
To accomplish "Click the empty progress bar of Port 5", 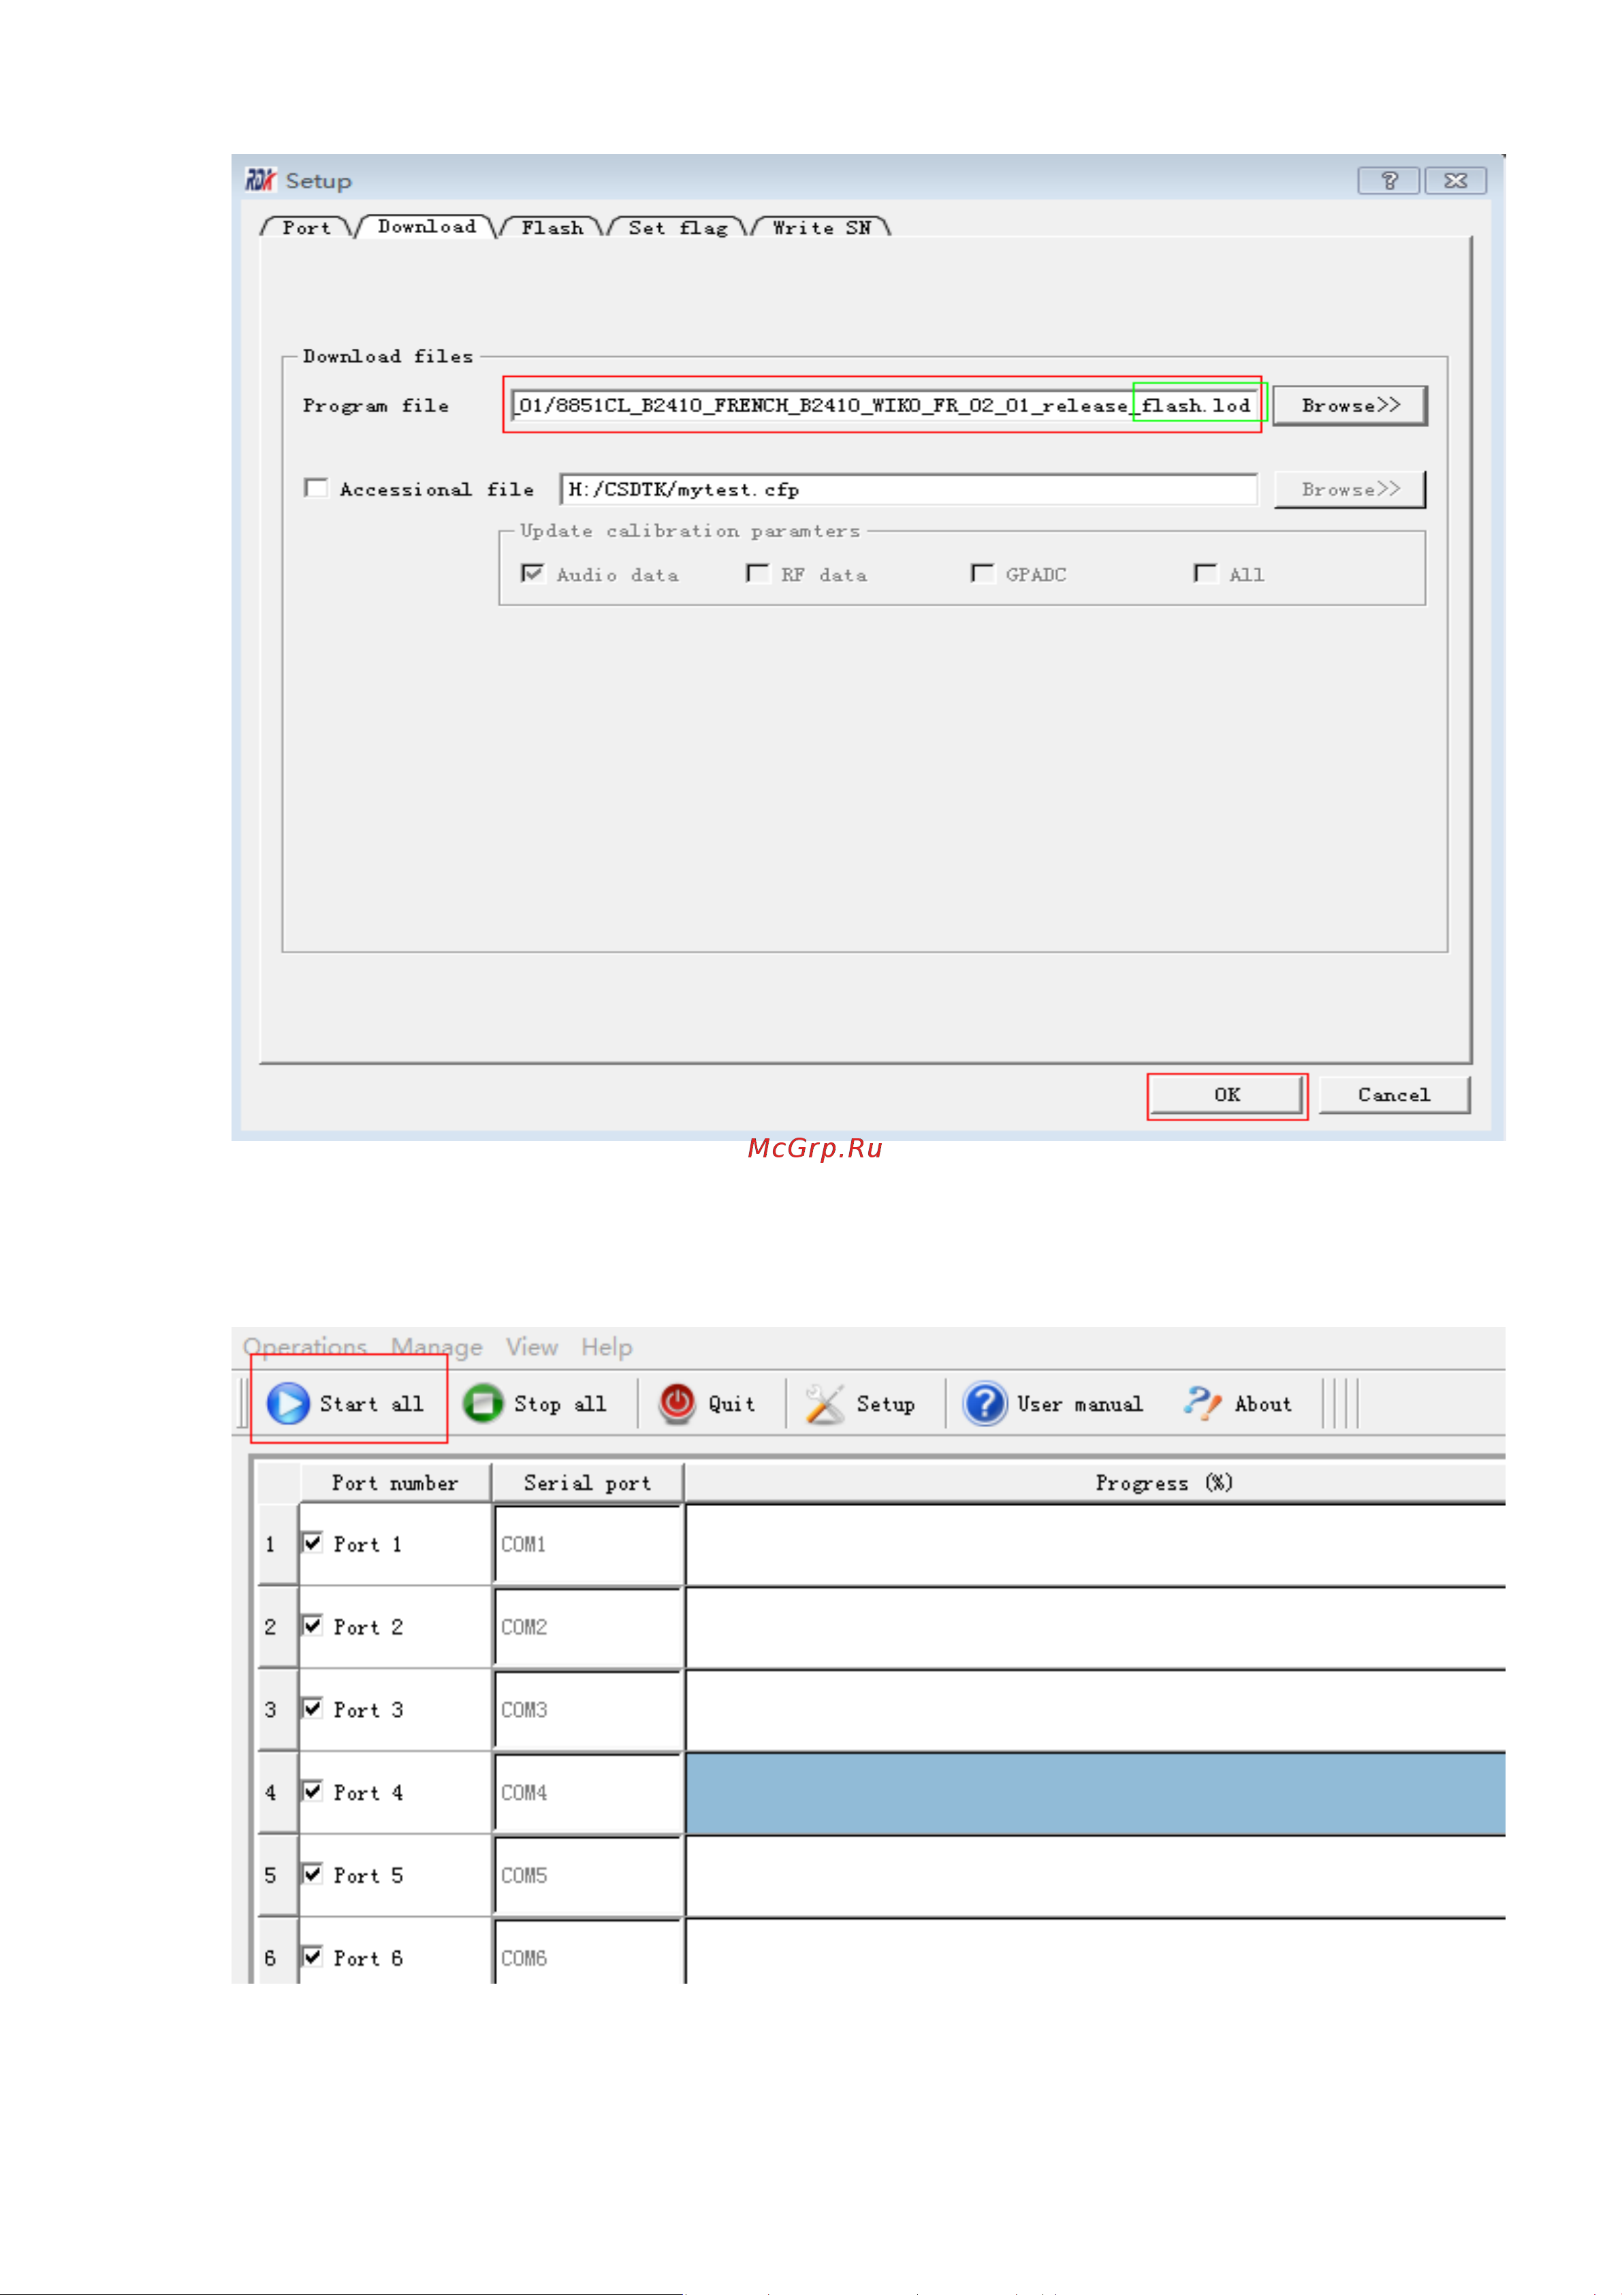I will tap(1096, 1876).
